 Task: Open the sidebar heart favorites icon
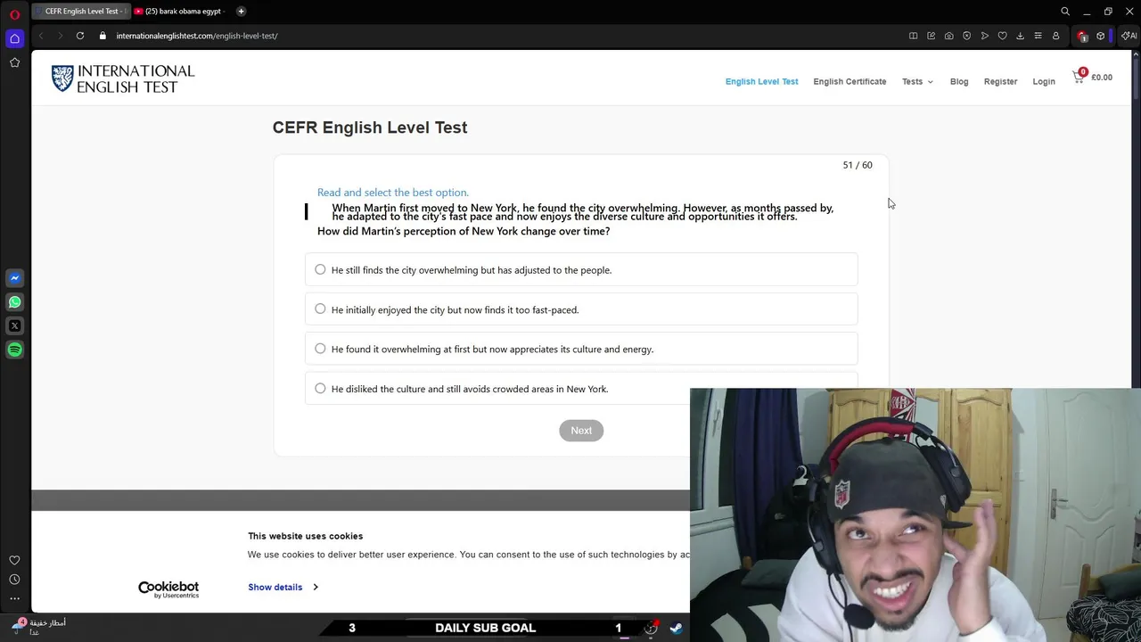click(x=14, y=561)
